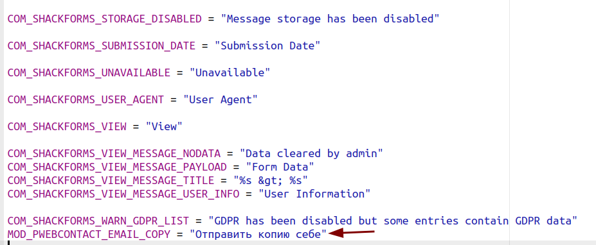This screenshot has height=245, width=596.
Task: Click the MOD_PWEBCONTACT_EMAIL_COPY key
Action: pyautogui.click(x=89, y=235)
